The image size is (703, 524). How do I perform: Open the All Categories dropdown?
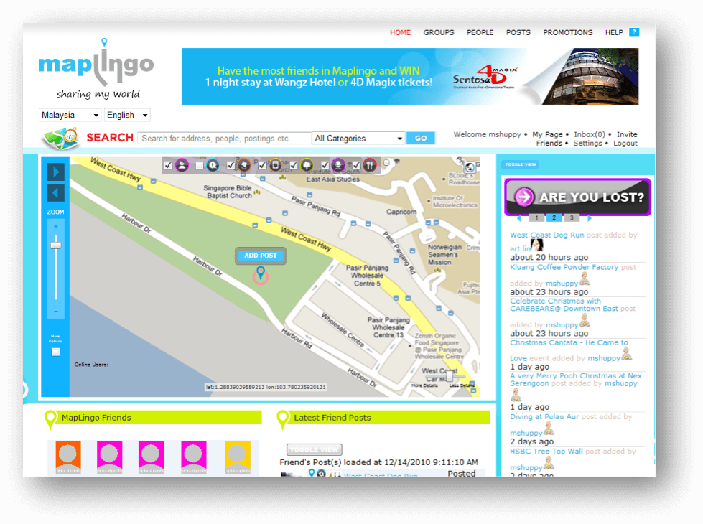click(358, 138)
